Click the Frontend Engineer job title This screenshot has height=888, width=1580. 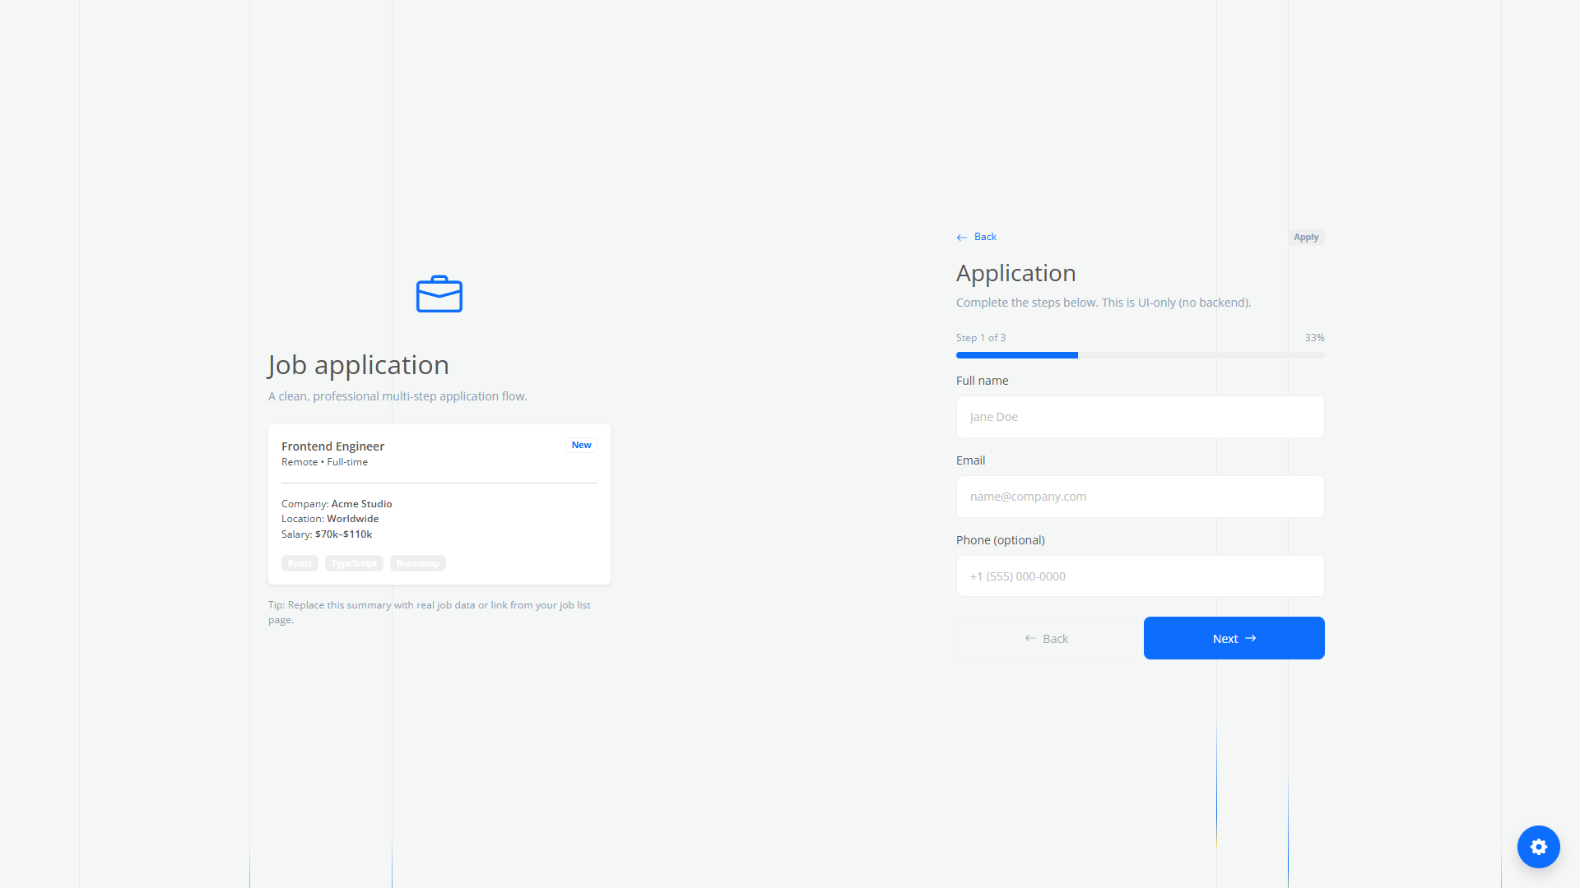[332, 446]
